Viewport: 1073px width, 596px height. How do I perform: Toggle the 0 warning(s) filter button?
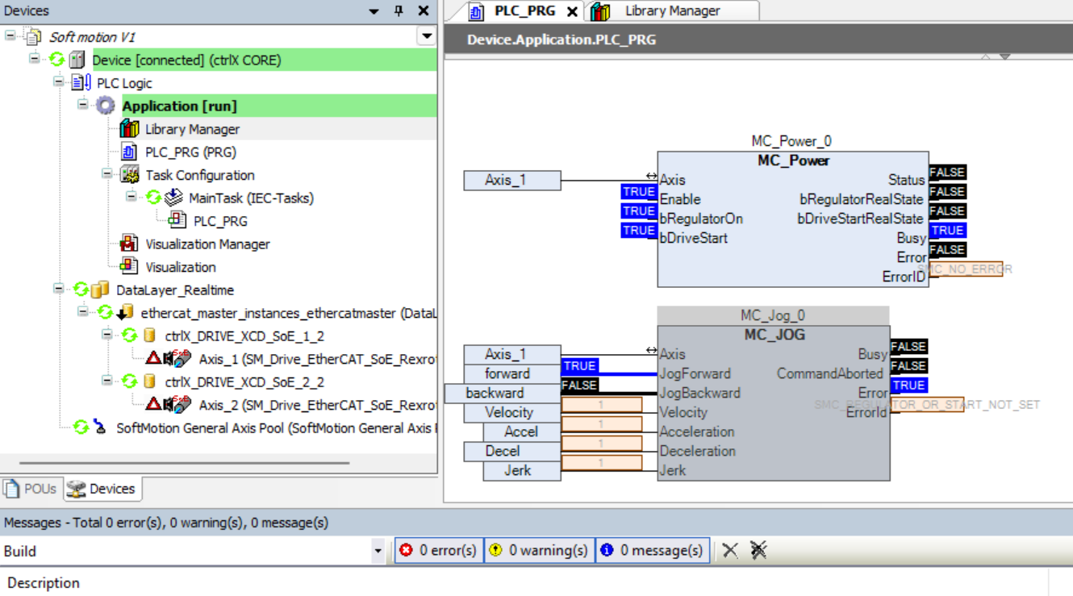[x=539, y=550]
